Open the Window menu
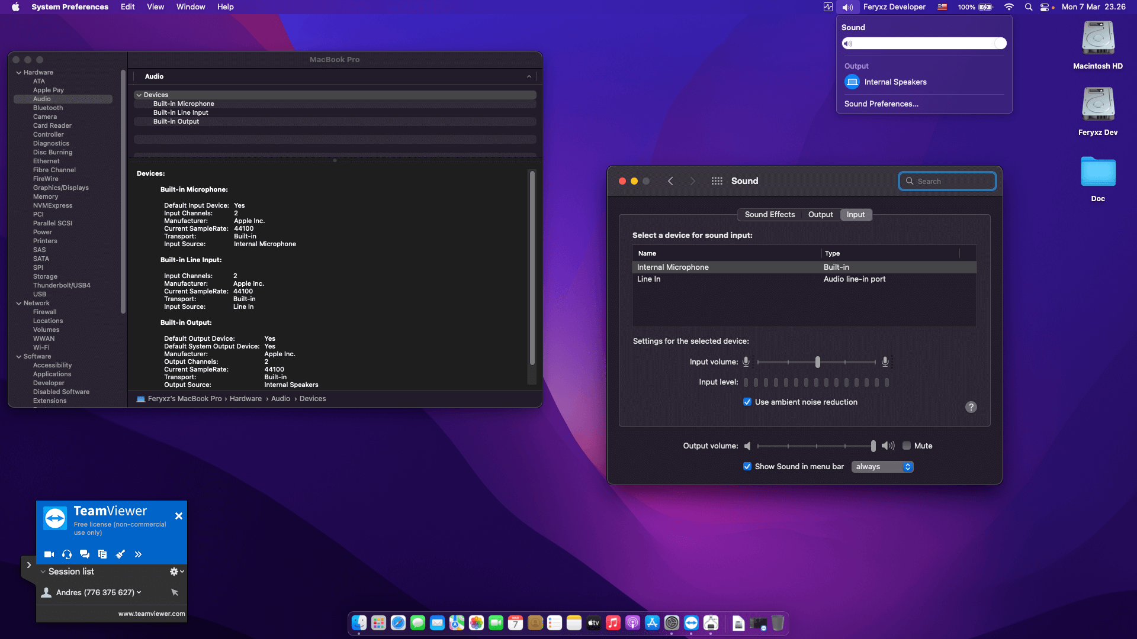 click(191, 7)
